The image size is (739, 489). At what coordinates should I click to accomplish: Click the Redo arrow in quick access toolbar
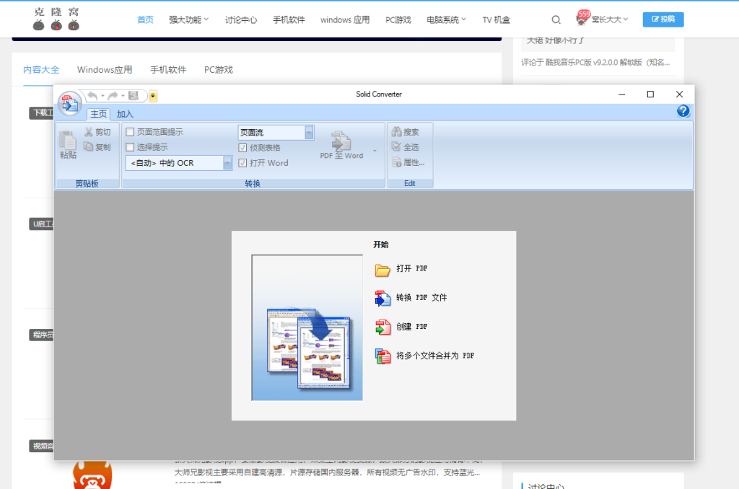[112, 96]
